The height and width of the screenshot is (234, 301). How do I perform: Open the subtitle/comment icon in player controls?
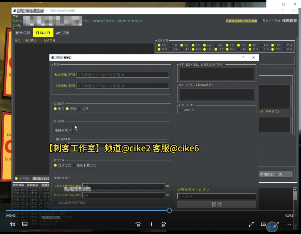25,224
